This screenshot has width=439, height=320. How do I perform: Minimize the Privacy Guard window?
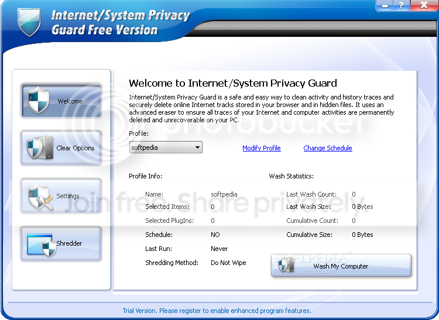click(x=385, y=5)
